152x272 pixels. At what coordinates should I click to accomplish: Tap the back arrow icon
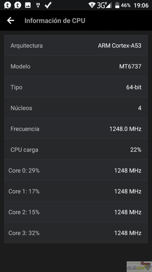(x=11, y=21)
